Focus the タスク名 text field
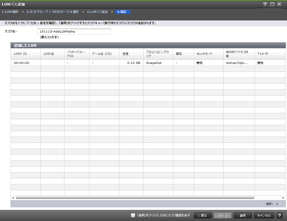 [74, 32]
